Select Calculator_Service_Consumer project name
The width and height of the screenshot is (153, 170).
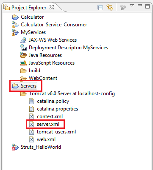54,25
